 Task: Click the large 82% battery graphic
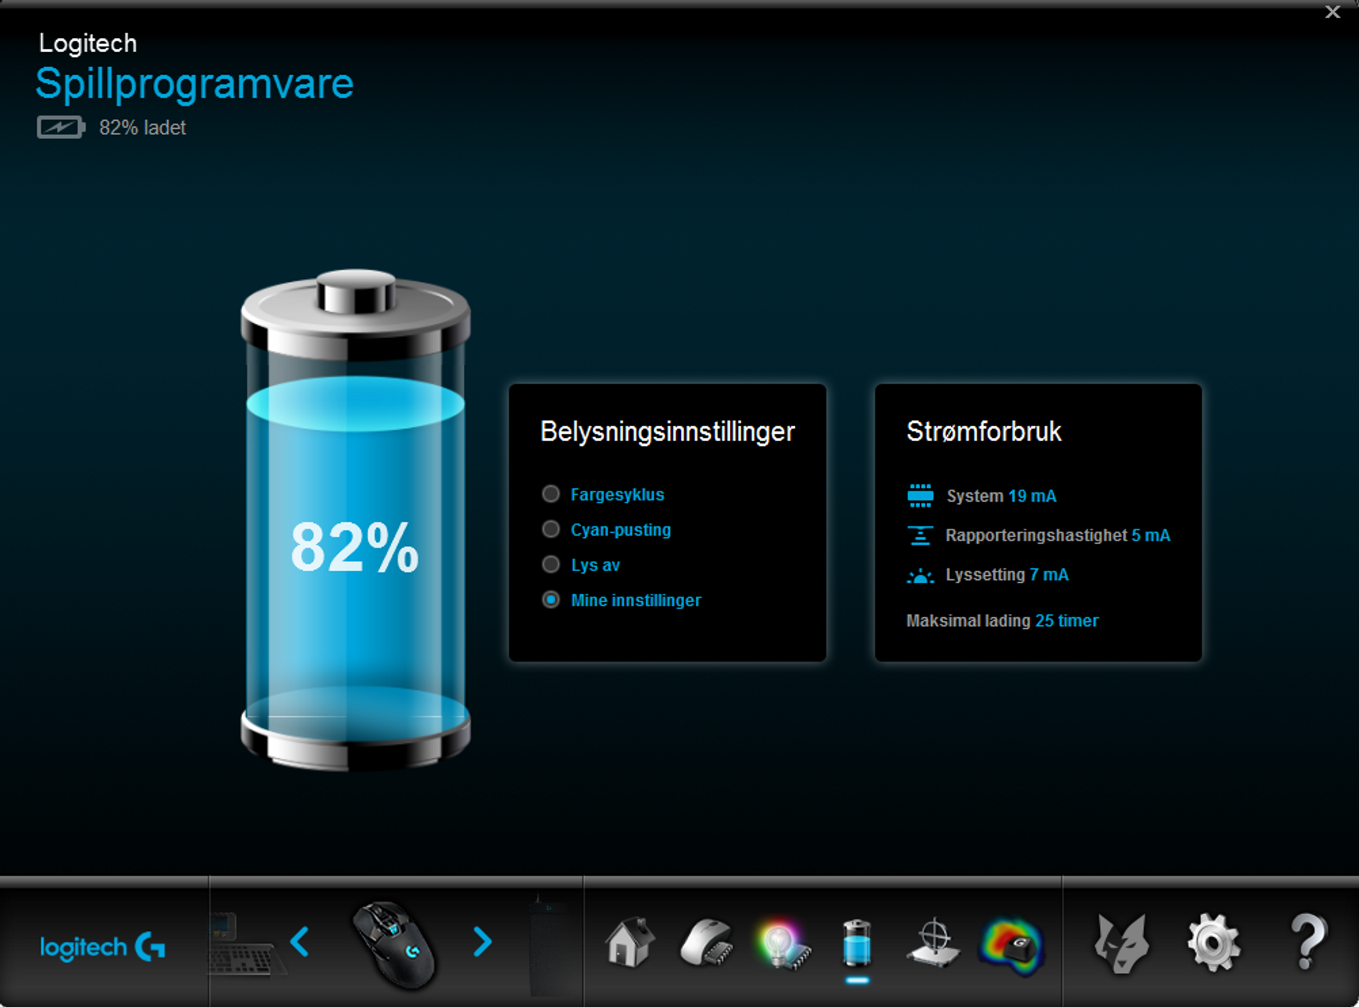(355, 519)
